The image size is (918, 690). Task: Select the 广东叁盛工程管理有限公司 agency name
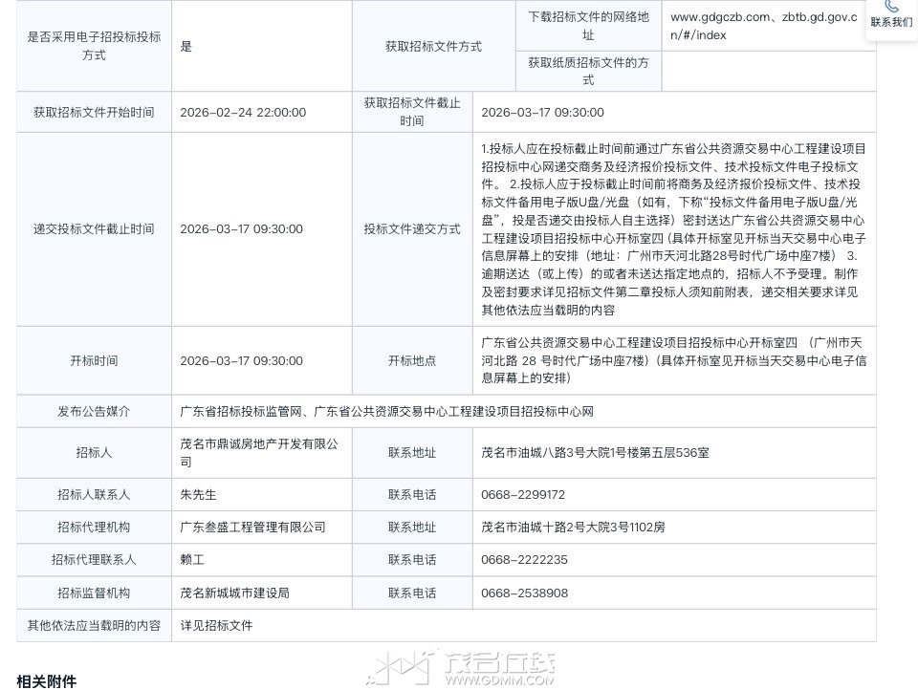pyautogui.click(x=252, y=528)
